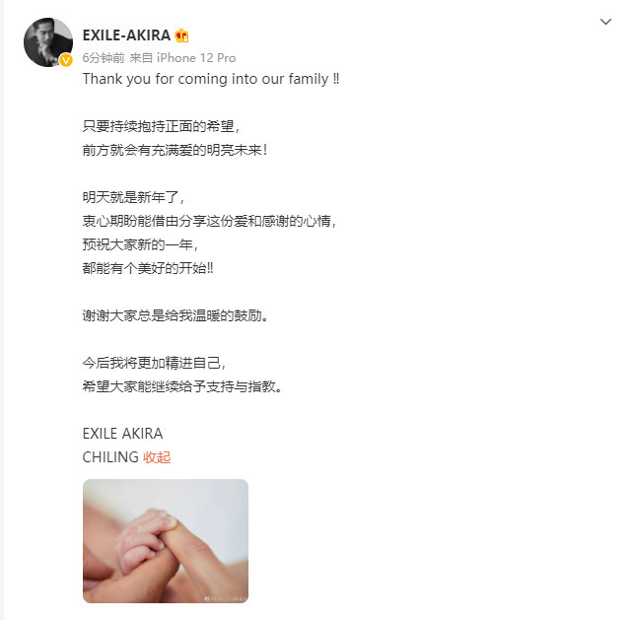The image size is (632, 620).
Task: Click the line 谢谢大家总是给我温暖的鼓励
Action: pos(176,315)
